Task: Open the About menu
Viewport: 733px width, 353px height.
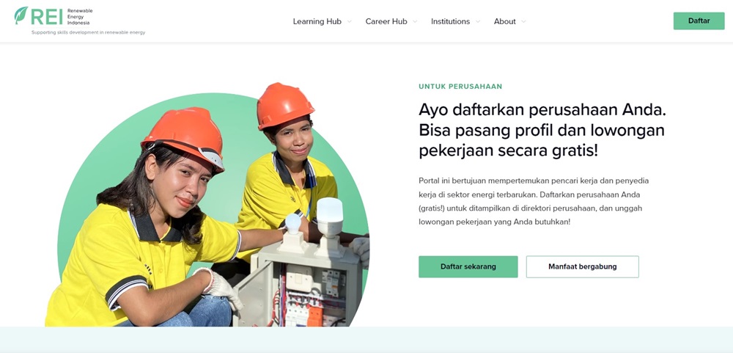Action: (505, 21)
